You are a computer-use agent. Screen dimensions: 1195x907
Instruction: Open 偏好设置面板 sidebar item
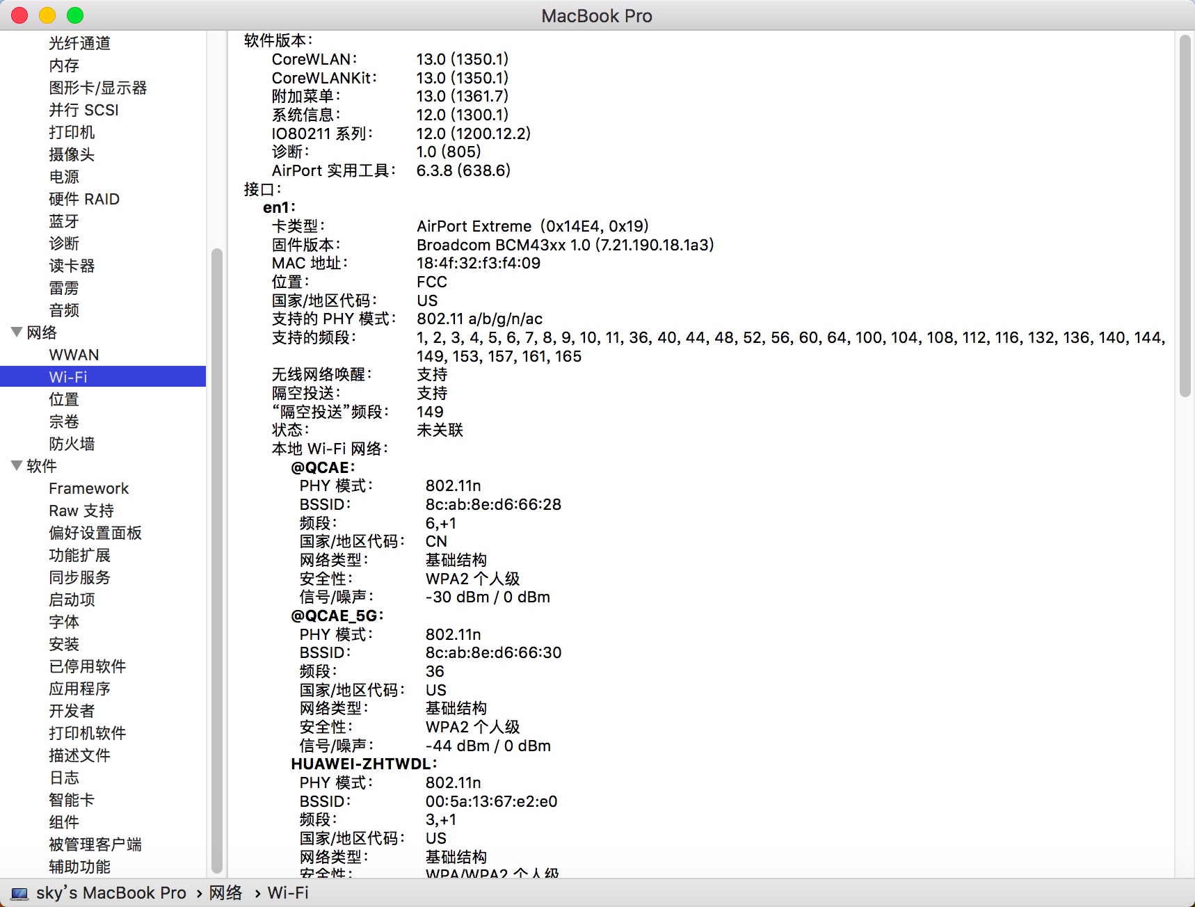point(95,533)
